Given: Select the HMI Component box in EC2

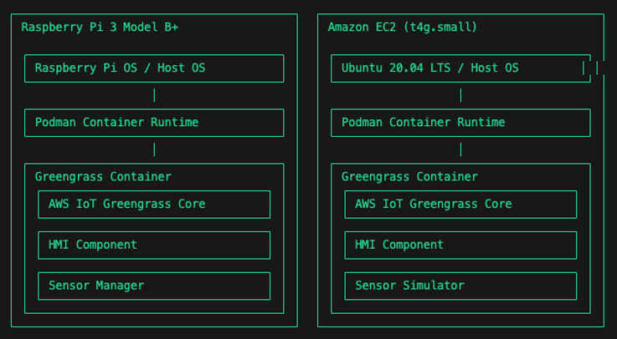Looking at the screenshot, I should (x=460, y=245).
